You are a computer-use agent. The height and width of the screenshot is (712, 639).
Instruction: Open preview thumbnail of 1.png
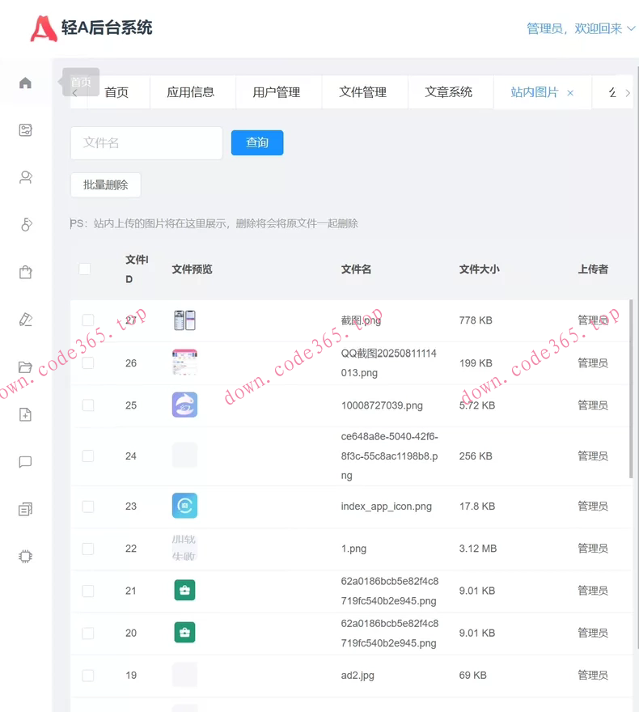pos(184,548)
